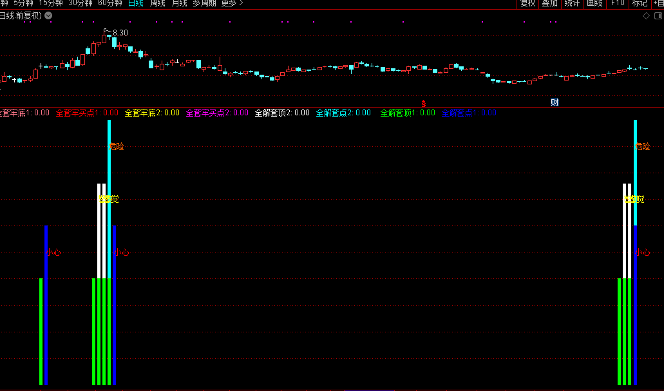
Task: Click the 叠加 overlay button
Action: tap(549, 3)
